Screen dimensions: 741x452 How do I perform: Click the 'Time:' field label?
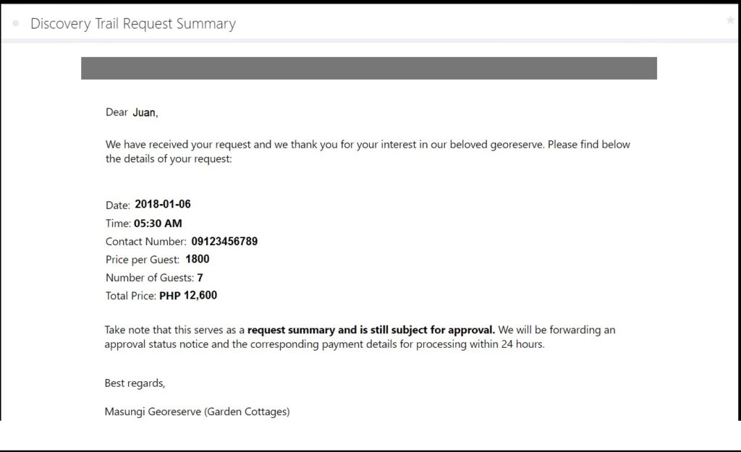coord(118,223)
